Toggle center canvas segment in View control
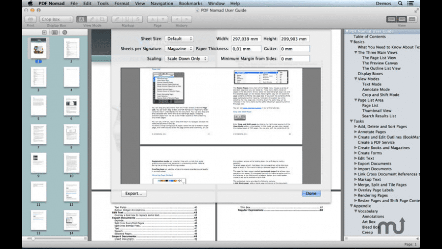Viewport: 442px width, 249px height. (x=402, y=19)
